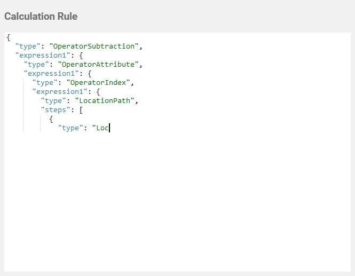Click the partial "Loc" text on the last line
This screenshot has width=355, height=276.
pyautogui.click(x=101, y=128)
